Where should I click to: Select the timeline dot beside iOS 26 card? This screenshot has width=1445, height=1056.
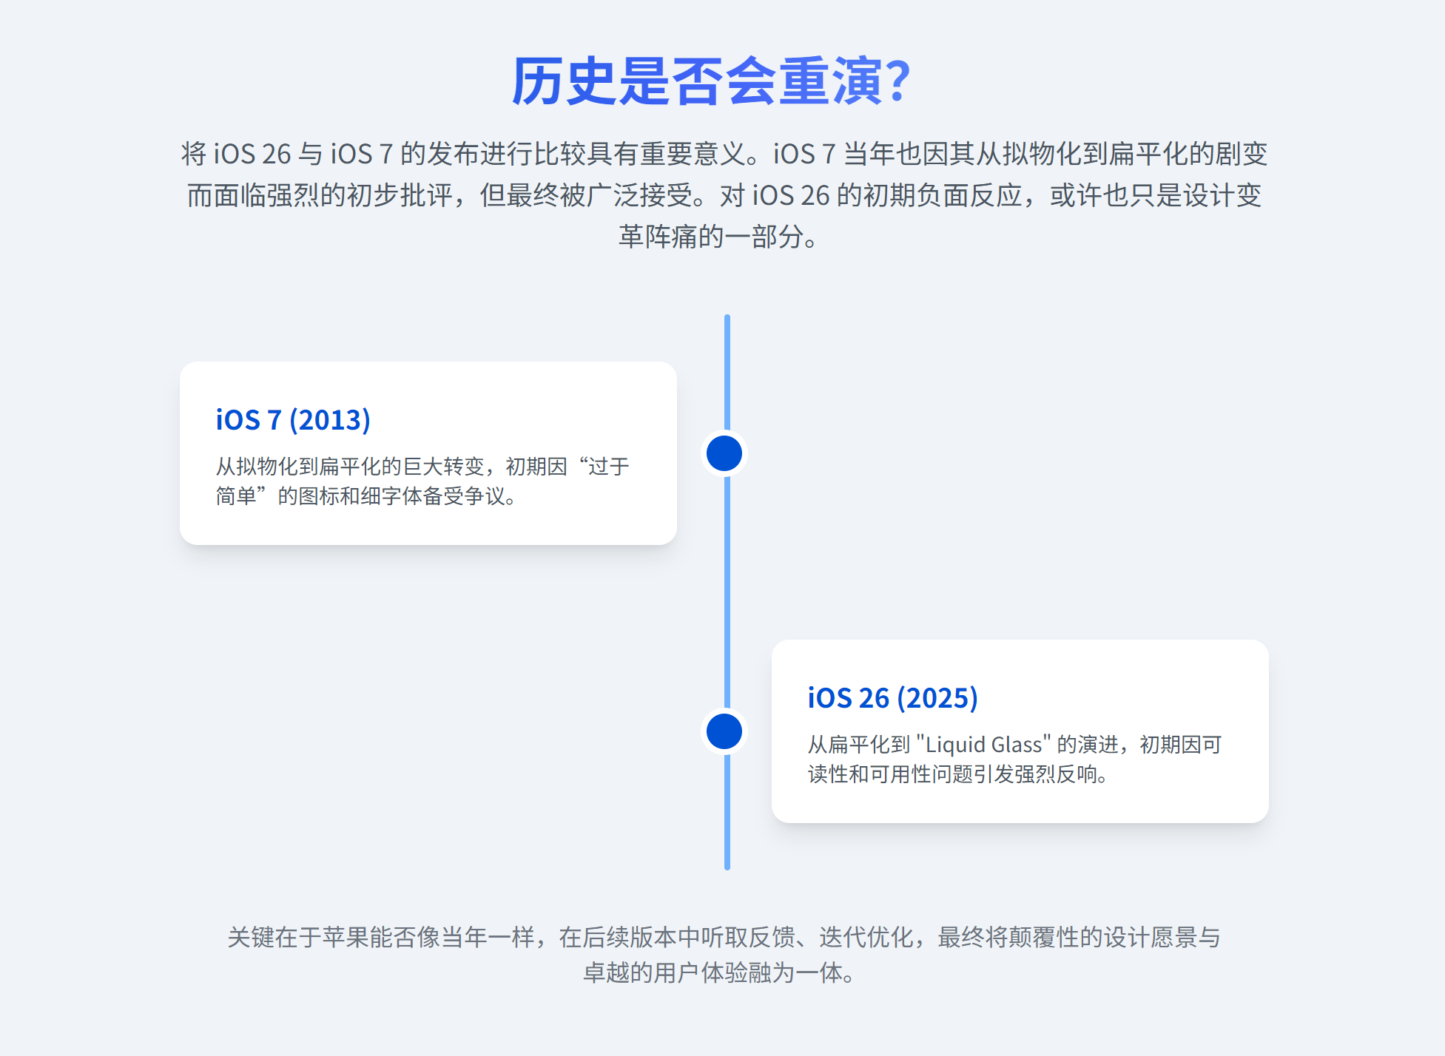tap(724, 731)
